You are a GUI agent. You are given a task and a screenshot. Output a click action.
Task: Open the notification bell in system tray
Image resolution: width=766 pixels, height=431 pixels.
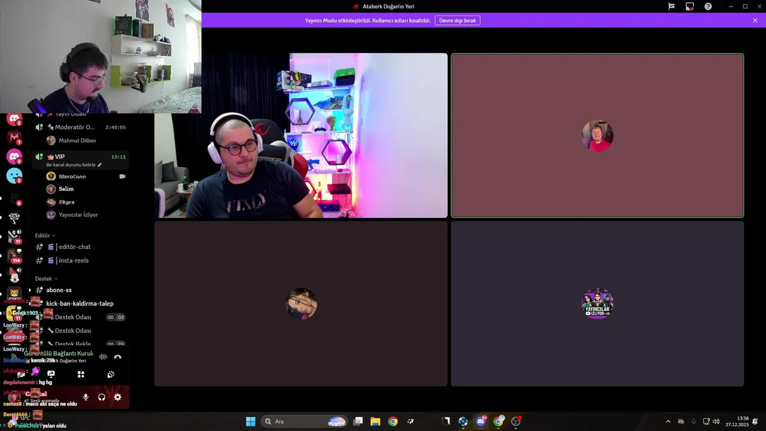click(755, 421)
